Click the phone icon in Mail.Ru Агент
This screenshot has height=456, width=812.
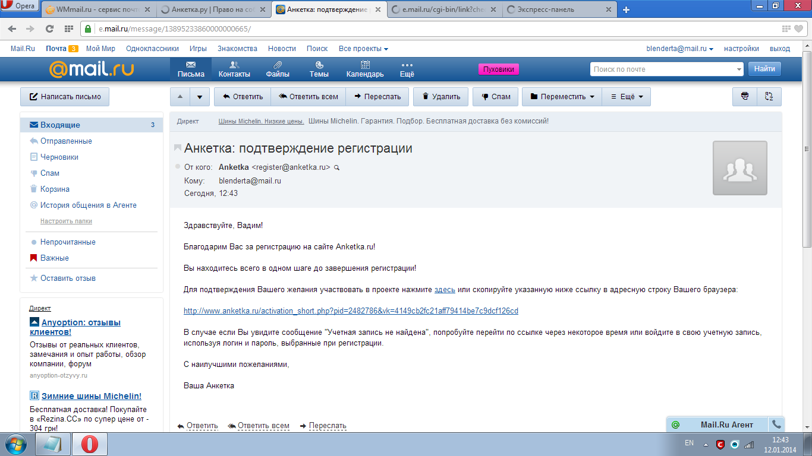click(x=776, y=425)
